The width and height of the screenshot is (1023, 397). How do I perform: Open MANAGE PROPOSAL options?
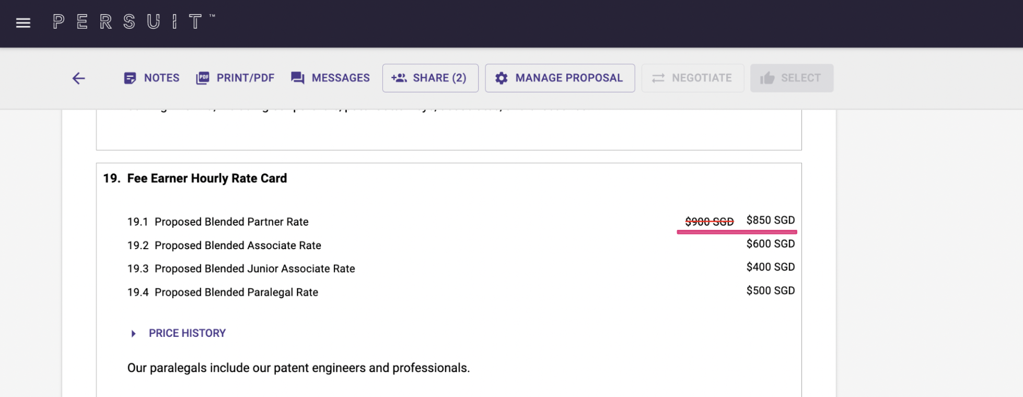pyautogui.click(x=560, y=78)
